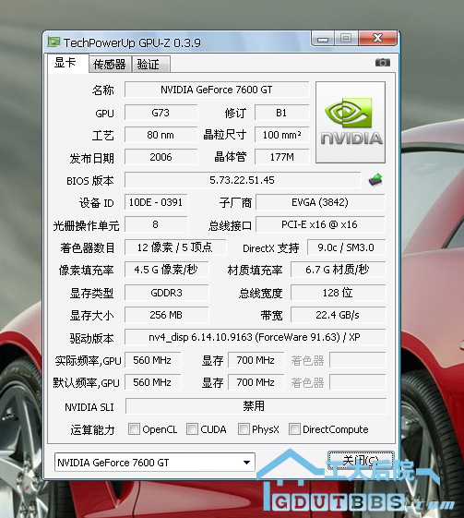Click subvendor EVGA (3842) field
This screenshot has width=464, height=518.
(x=320, y=202)
